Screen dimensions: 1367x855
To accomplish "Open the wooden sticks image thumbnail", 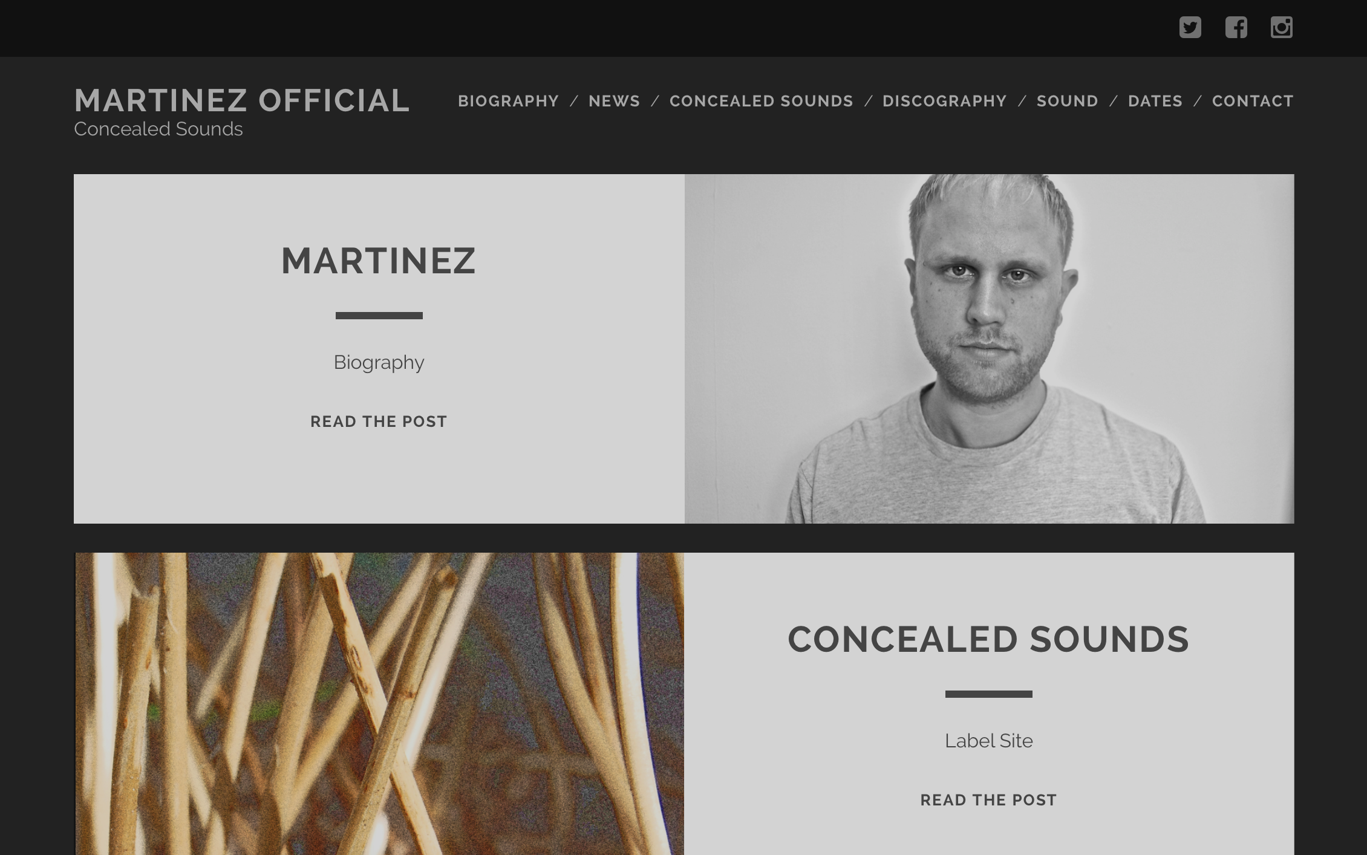I will pyautogui.click(x=379, y=704).
